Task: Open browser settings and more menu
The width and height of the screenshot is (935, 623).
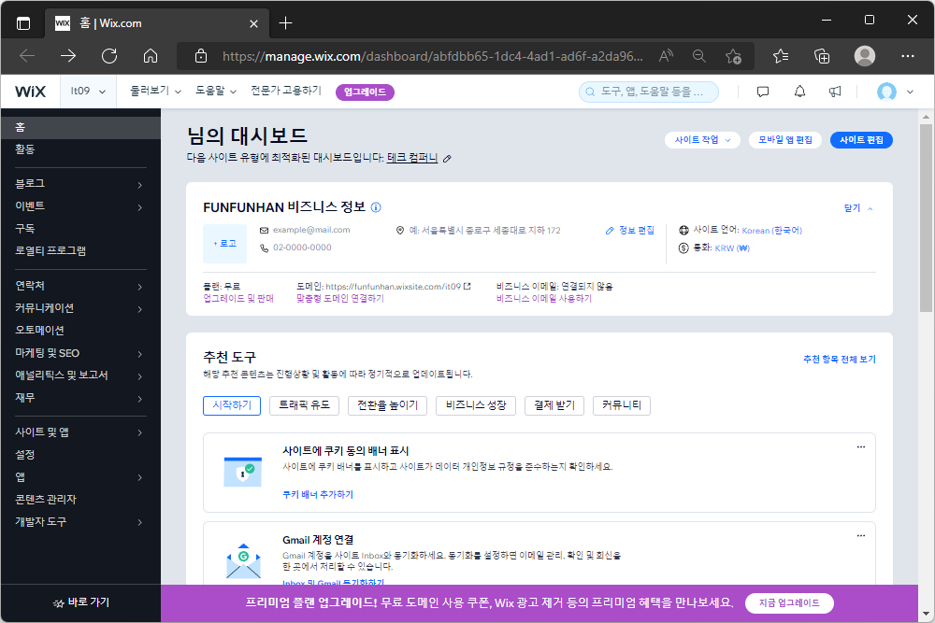Action: pyautogui.click(x=908, y=56)
